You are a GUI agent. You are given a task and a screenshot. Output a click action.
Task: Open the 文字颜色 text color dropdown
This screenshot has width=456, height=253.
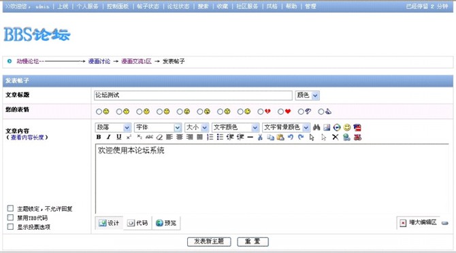235,127
